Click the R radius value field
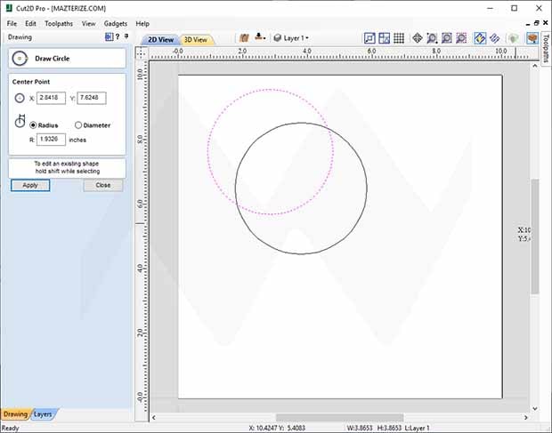Image resolution: width=552 pixels, height=433 pixels. [x=51, y=140]
